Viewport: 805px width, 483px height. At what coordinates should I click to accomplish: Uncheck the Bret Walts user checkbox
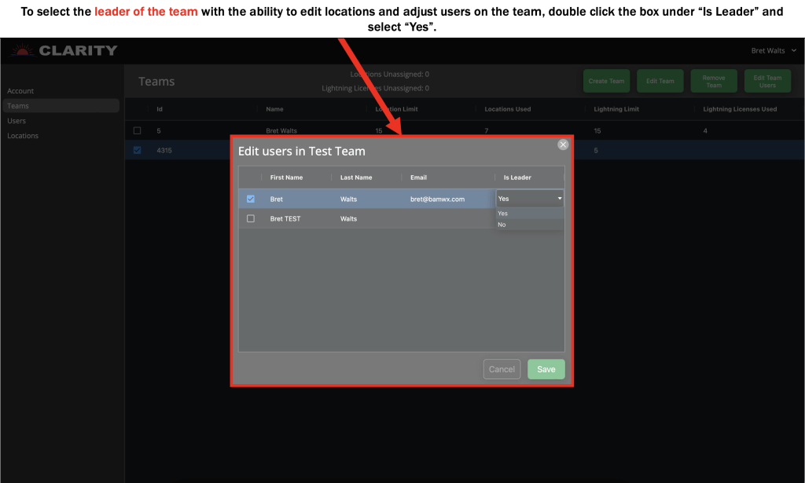251,199
